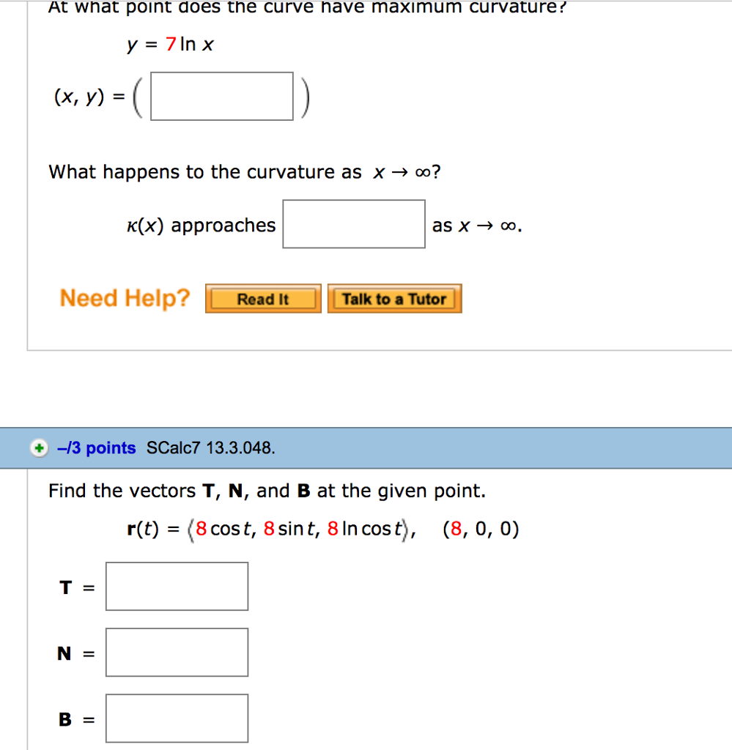Click the κ(x) approaches answer box
732x750 pixels.
tap(353, 223)
